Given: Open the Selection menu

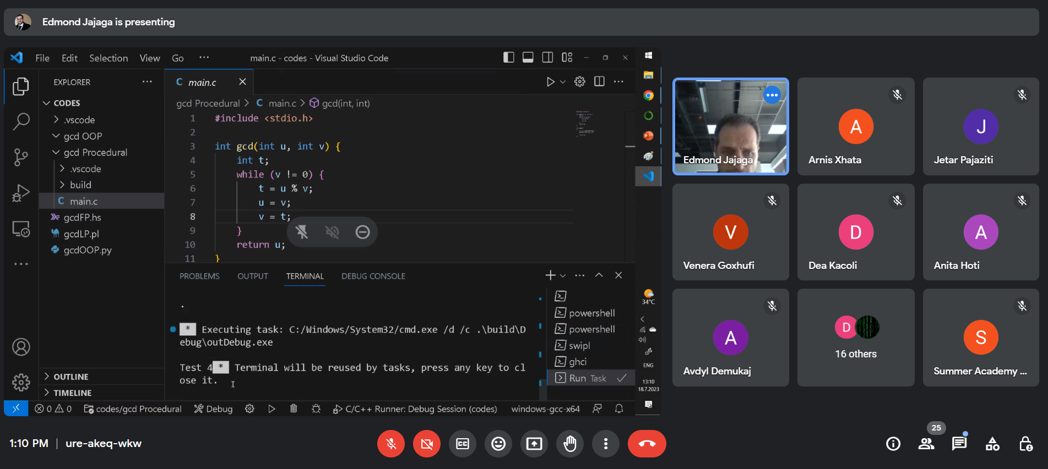Looking at the screenshot, I should pyautogui.click(x=108, y=58).
